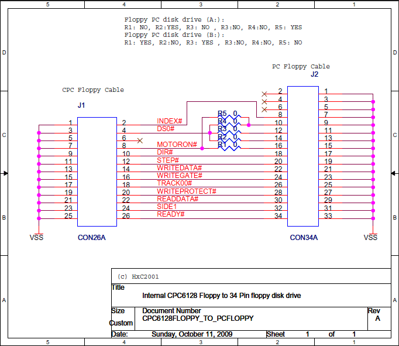Select the WRITEDATA# net label
399x346 pixels.
click(180, 168)
